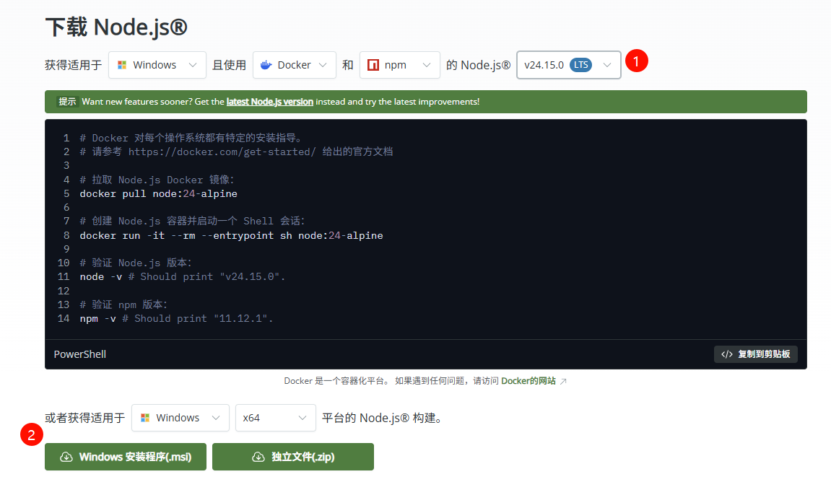Open the v24.15.0 version dropdown
Image resolution: width=831 pixels, height=482 pixels.
pyautogui.click(x=569, y=65)
